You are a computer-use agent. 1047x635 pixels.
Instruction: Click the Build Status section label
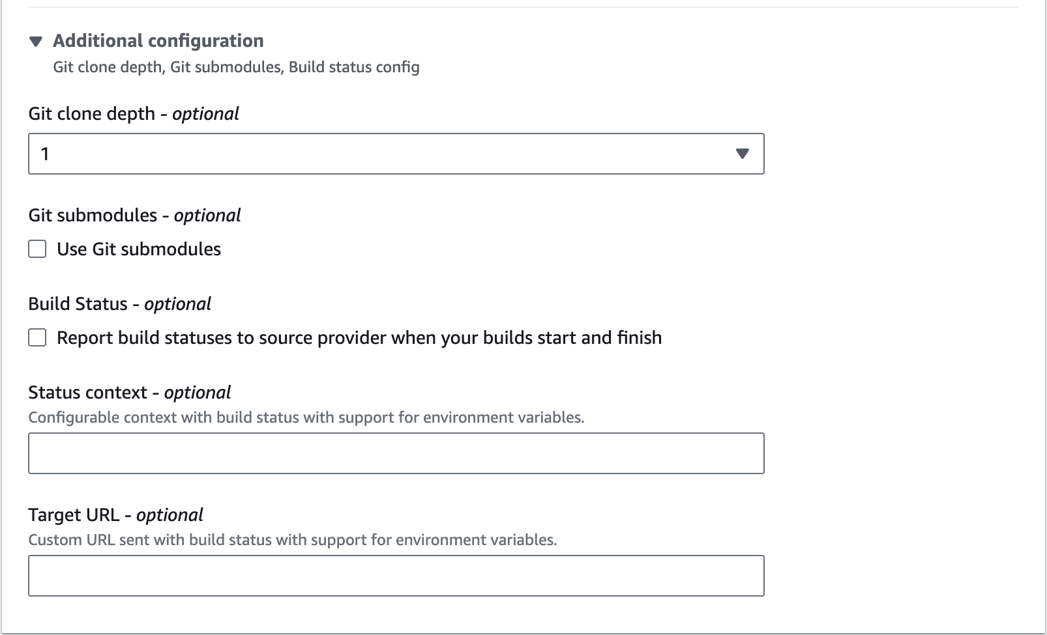(x=78, y=304)
